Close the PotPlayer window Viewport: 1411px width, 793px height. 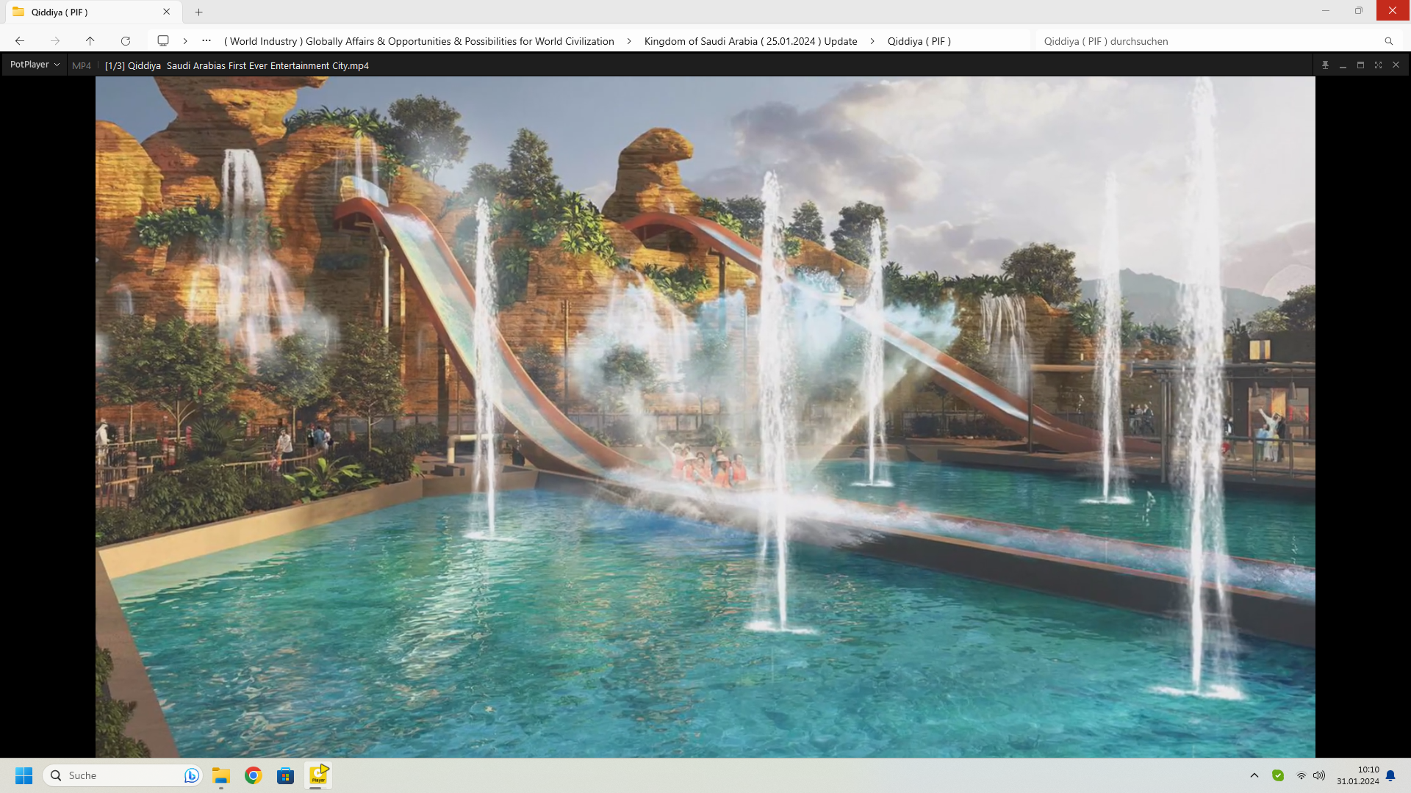tap(1396, 65)
